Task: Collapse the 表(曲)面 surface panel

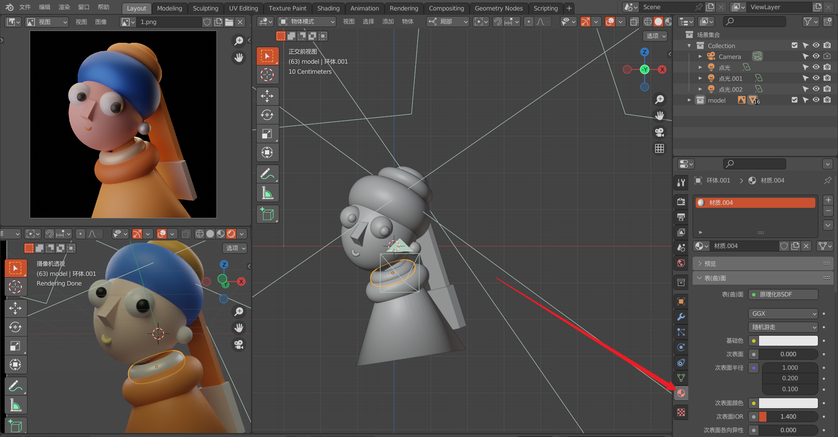Action: tap(763, 278)
